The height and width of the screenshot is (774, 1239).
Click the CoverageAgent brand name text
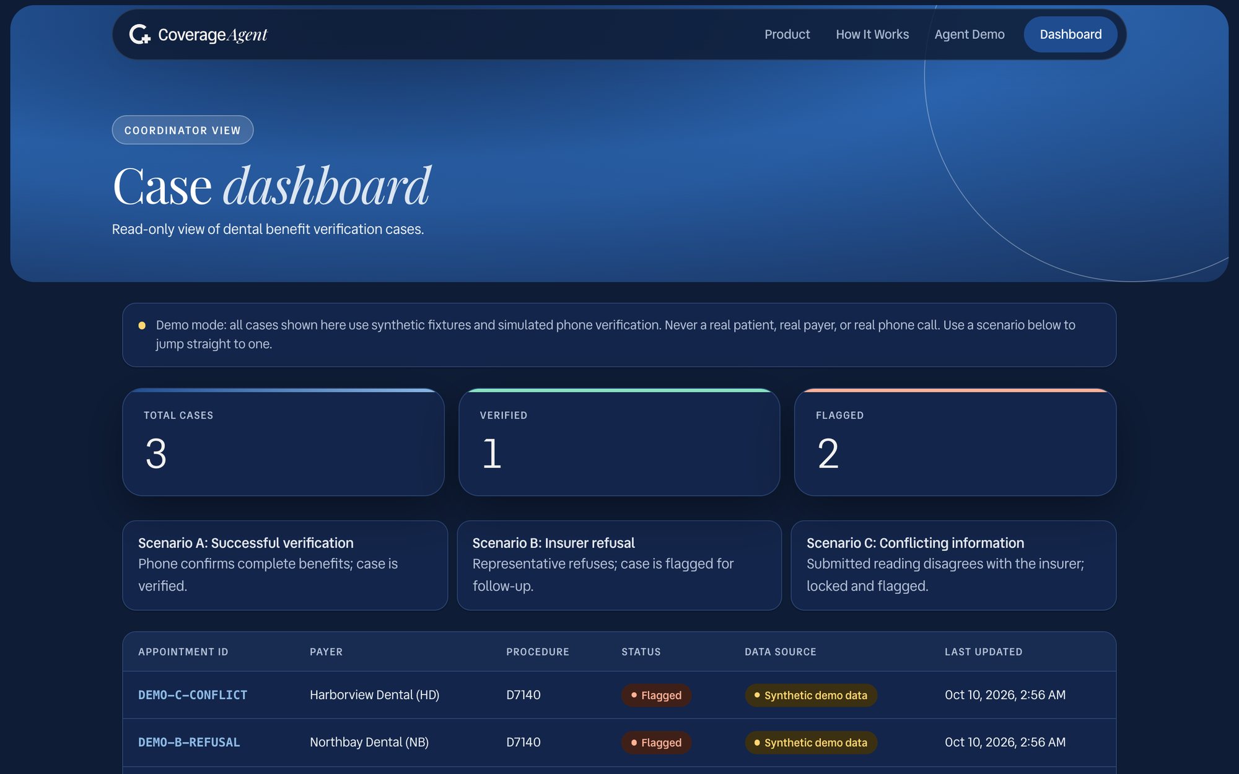tap(212, 35)
